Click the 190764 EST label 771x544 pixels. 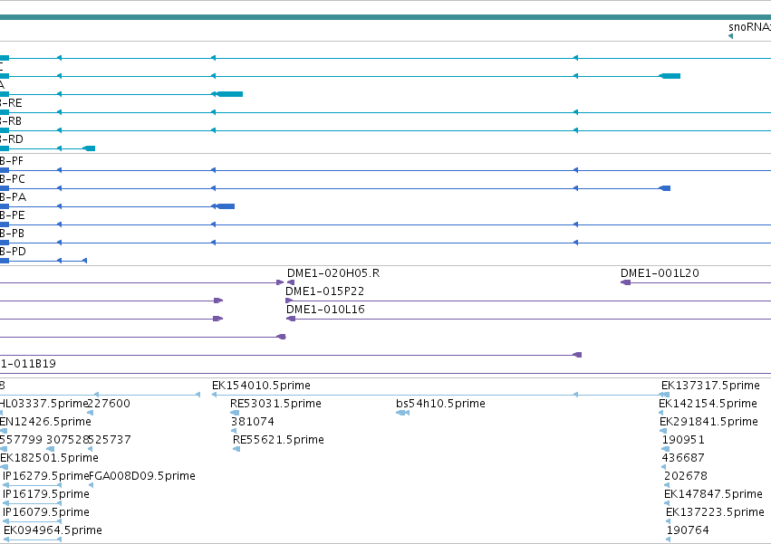pos(688,530)
